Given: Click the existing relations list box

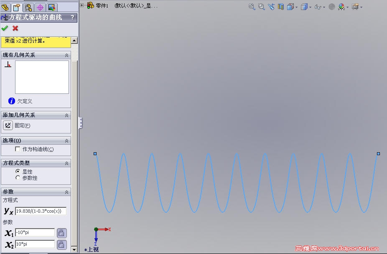Looking at the screenshot, I should (42, 77).
